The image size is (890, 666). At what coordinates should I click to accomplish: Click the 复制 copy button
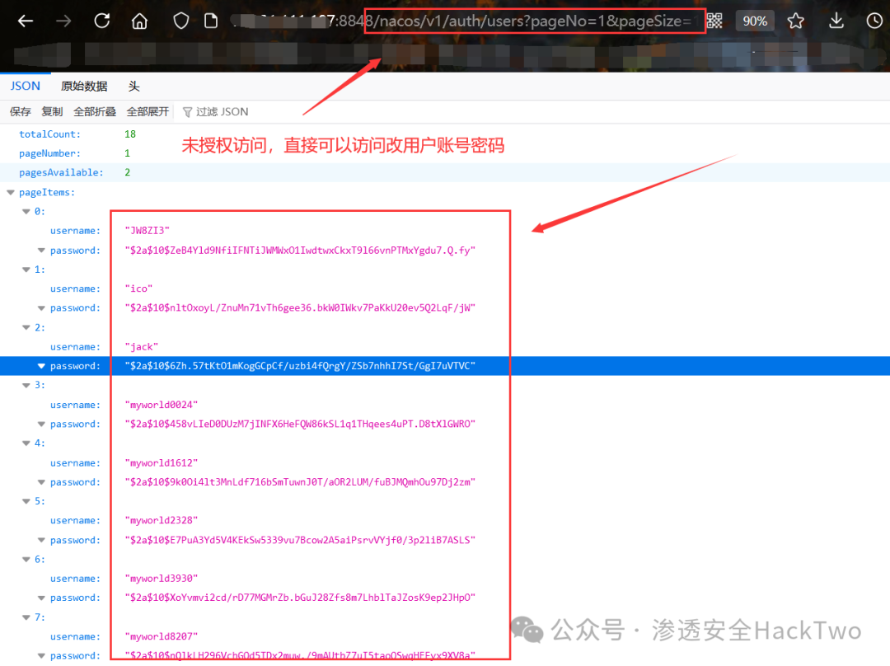tap(52, 112)
